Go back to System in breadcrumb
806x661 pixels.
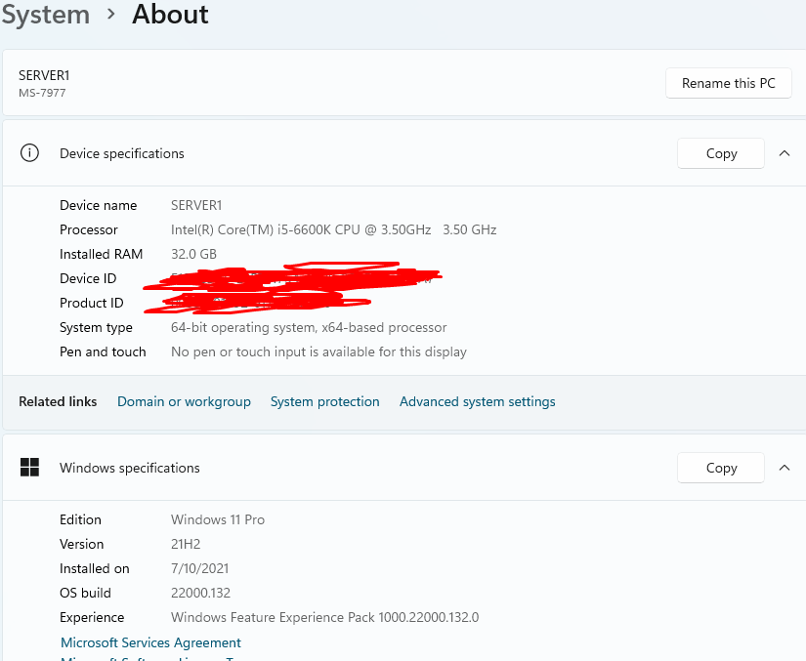(x=45, y=15)
